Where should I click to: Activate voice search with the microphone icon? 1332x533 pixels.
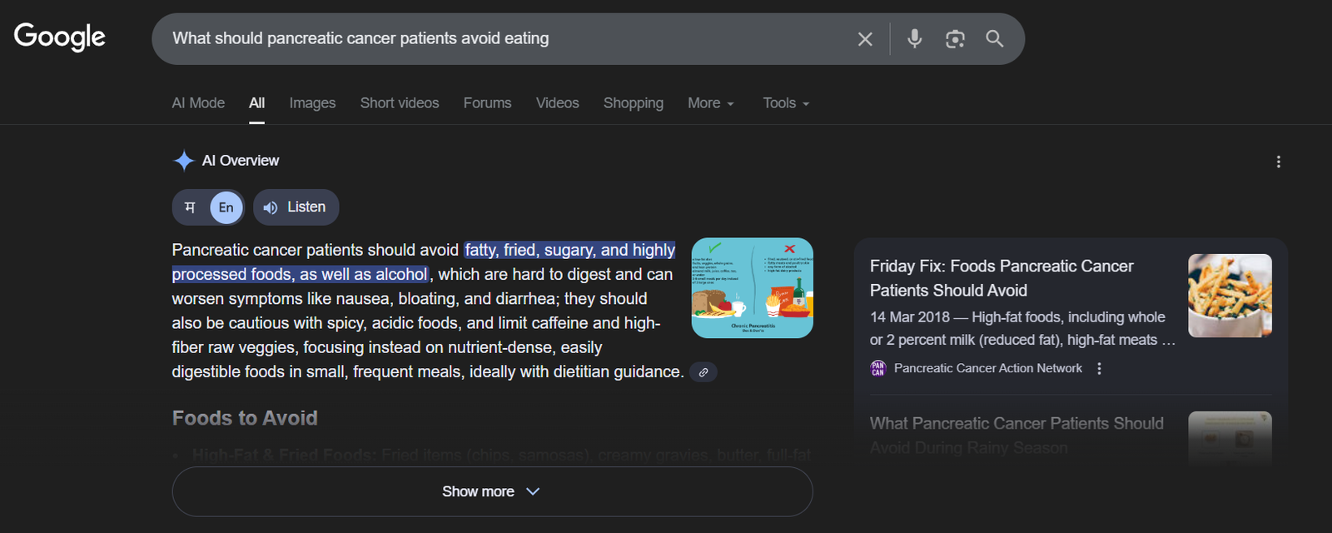(914, 38)
